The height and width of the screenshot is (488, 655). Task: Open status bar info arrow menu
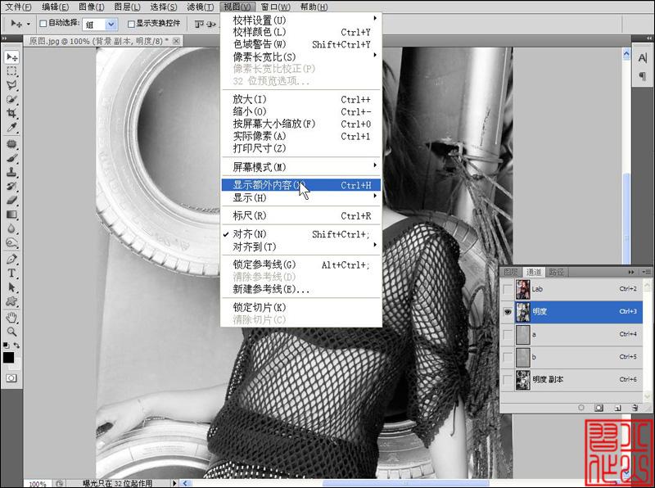pyautogui.click(x=174, y=483)
